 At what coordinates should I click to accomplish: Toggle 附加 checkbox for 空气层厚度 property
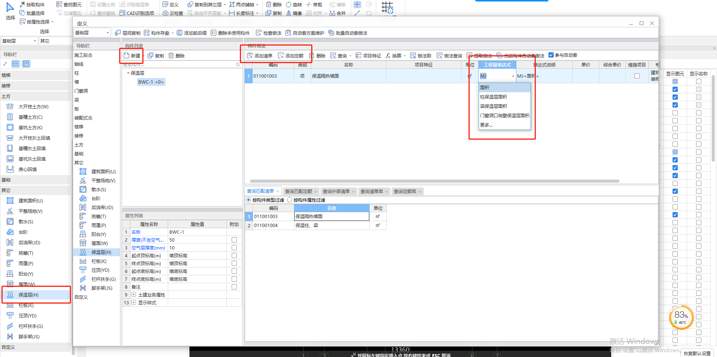click(x=234, y=248)
